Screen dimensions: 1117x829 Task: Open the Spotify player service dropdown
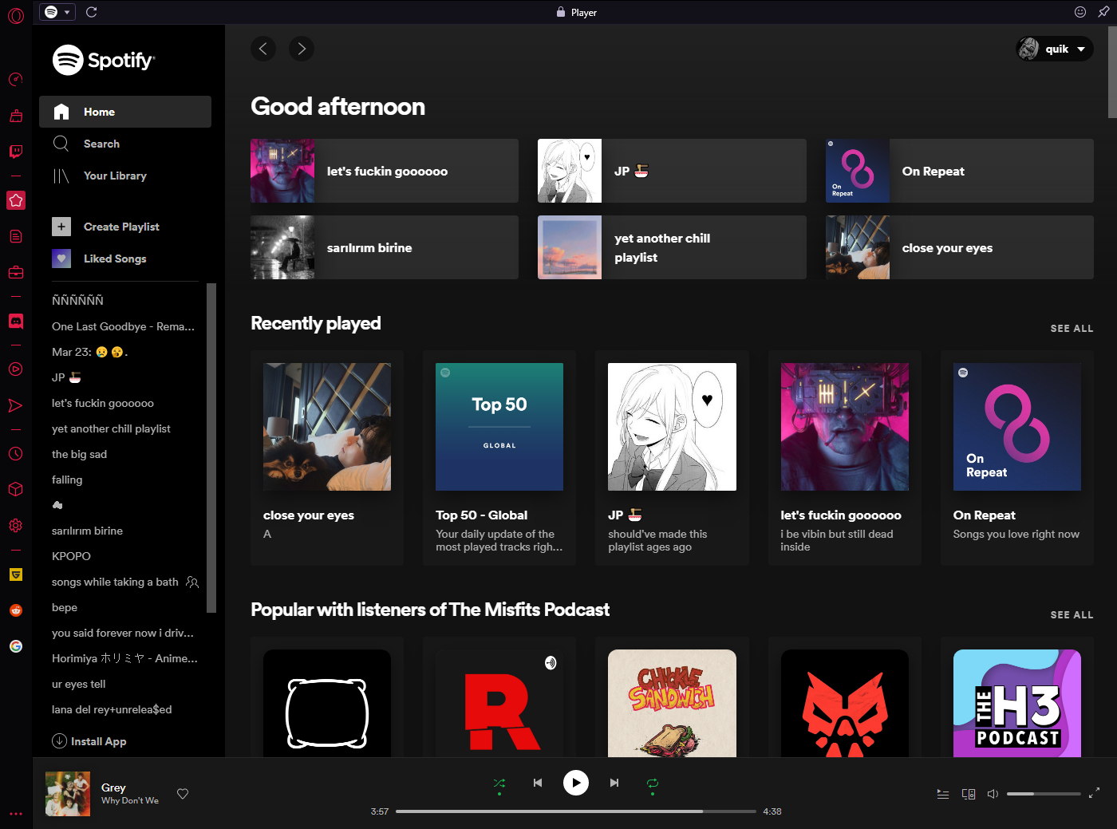click(x=58, y=12)
